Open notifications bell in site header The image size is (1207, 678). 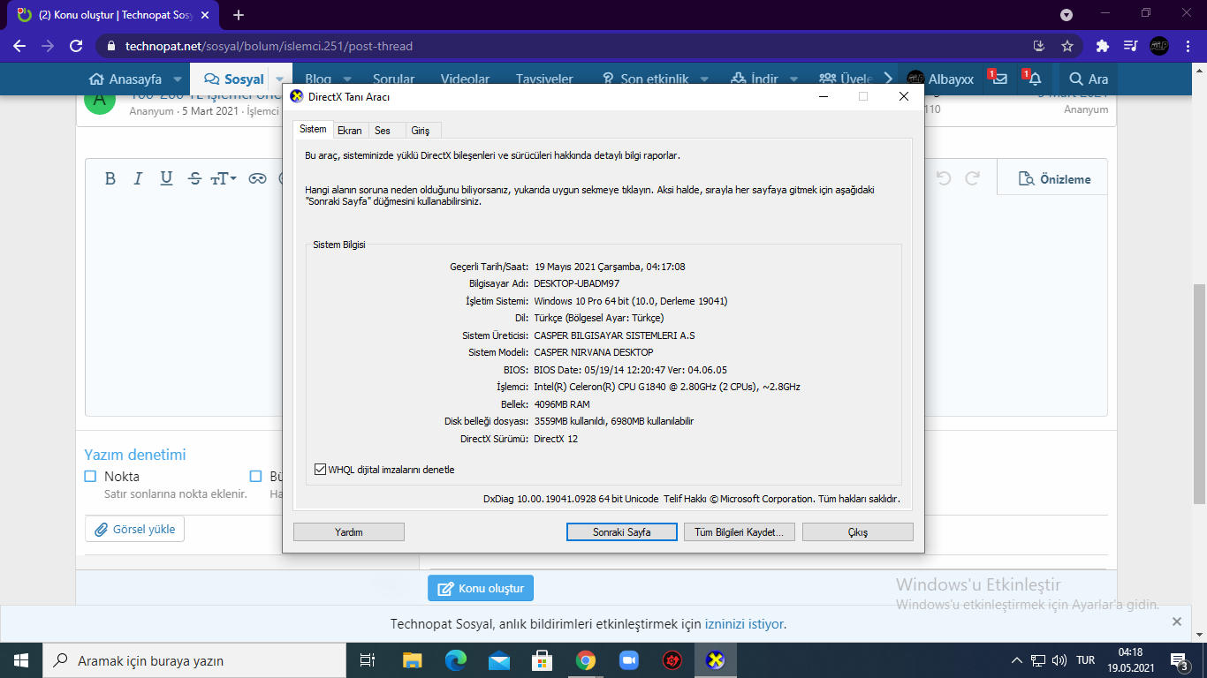(1035, 79)
